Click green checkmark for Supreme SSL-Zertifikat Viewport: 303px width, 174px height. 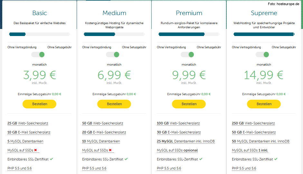(x=276, y=159)
